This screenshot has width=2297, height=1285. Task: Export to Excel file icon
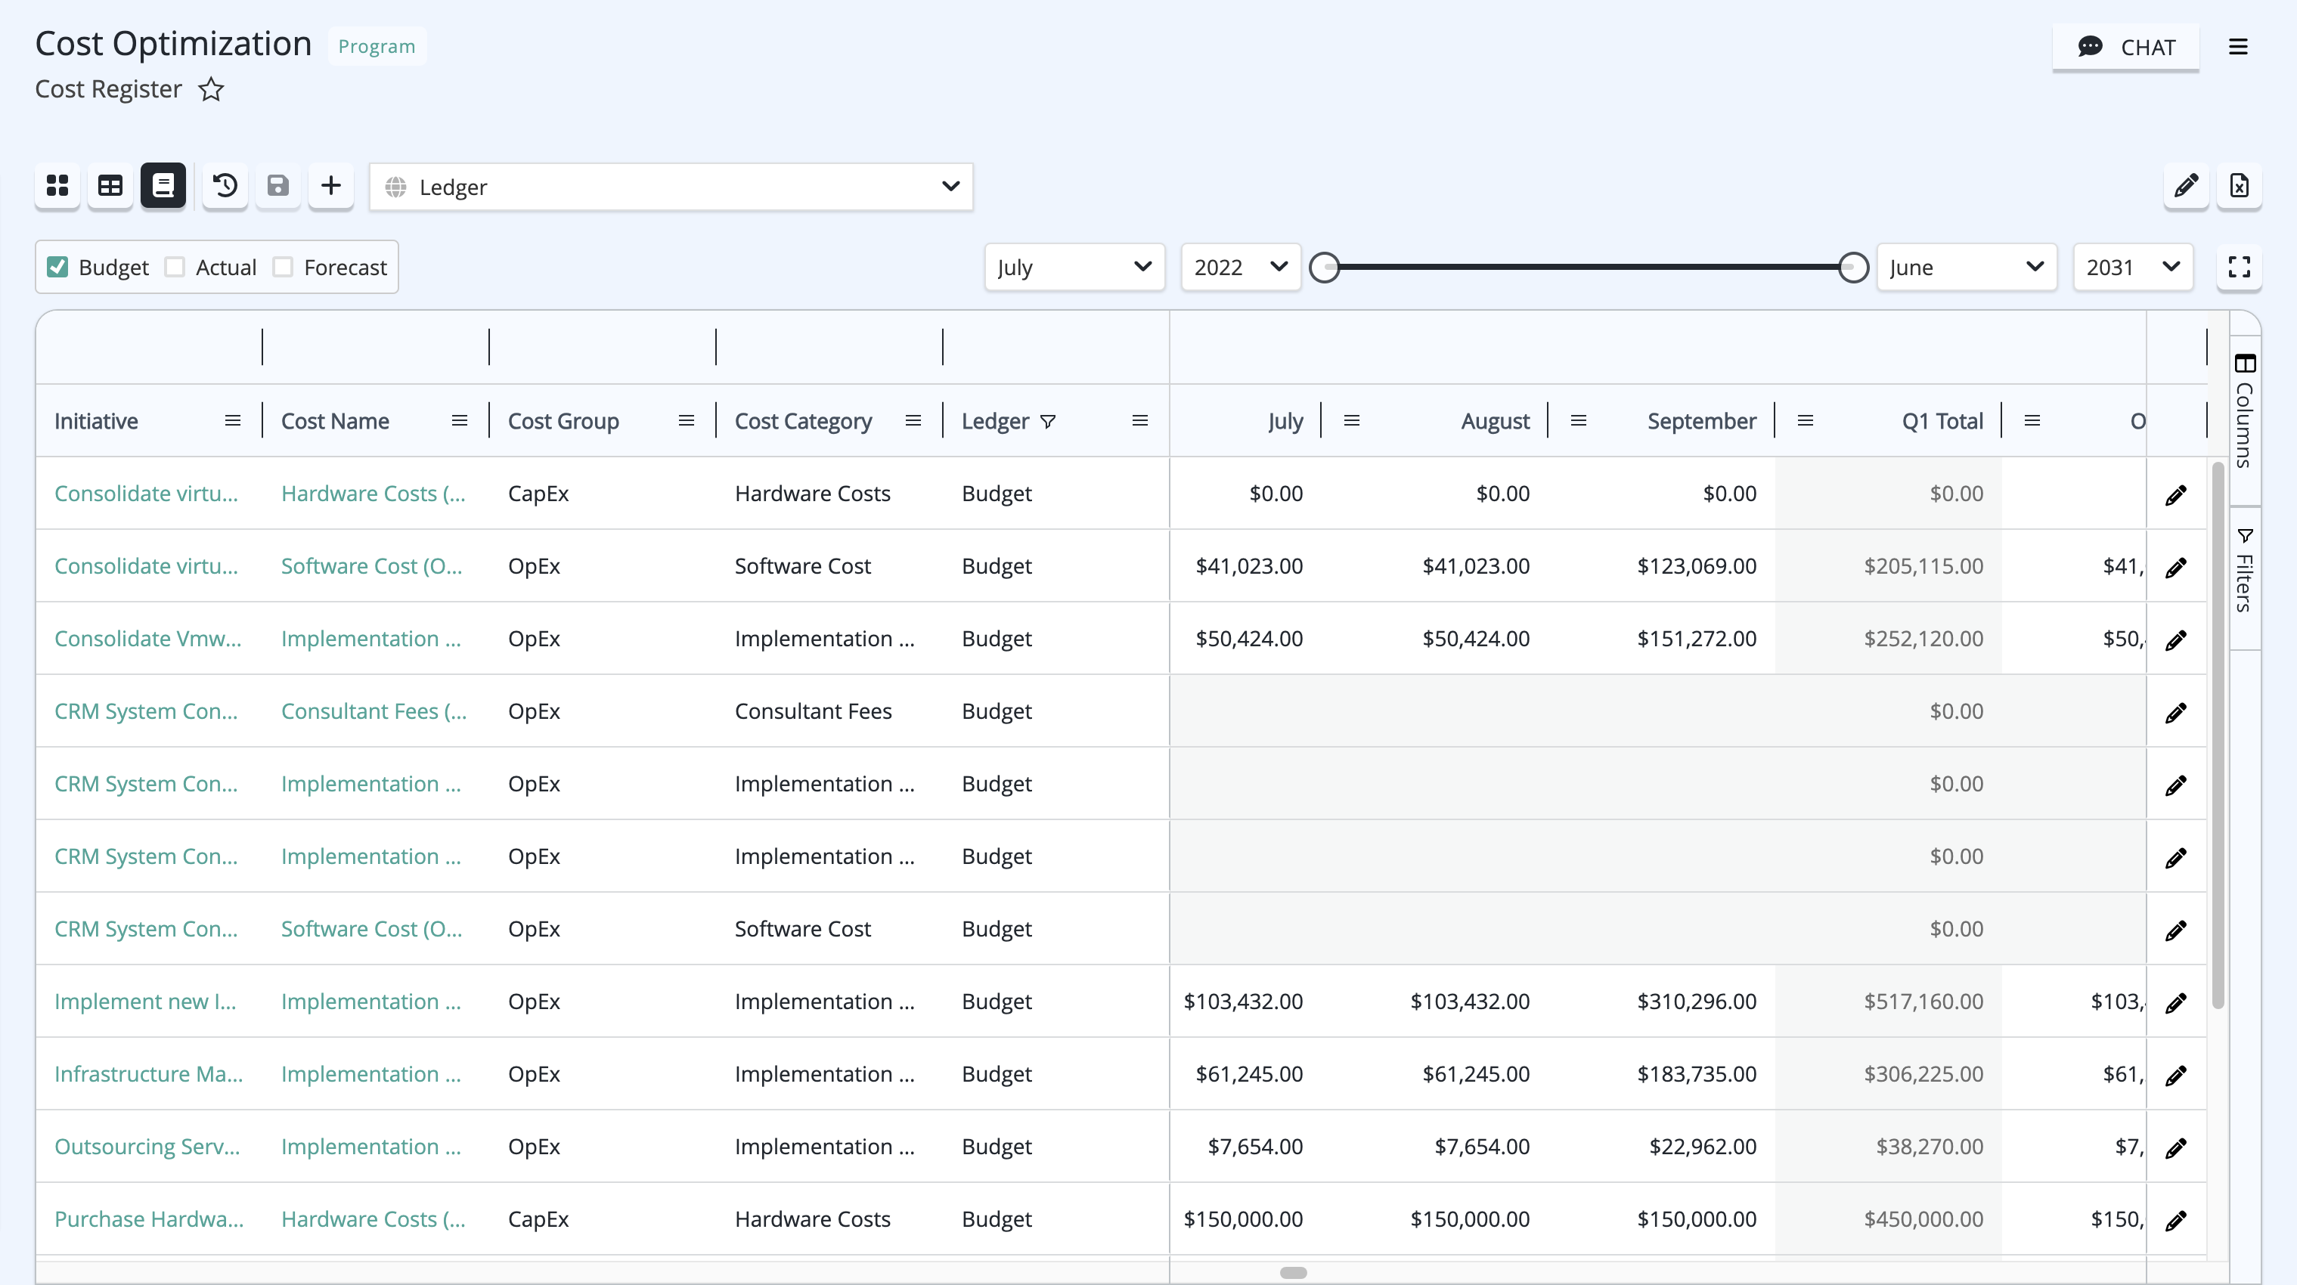[x=2240, y=185]
